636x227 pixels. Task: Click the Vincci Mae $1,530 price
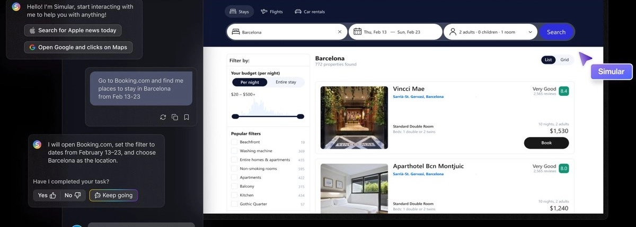[559, 131]
